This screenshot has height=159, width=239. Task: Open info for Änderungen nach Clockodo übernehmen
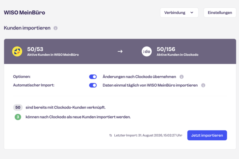pyautogui.click(x=182, y=77)
